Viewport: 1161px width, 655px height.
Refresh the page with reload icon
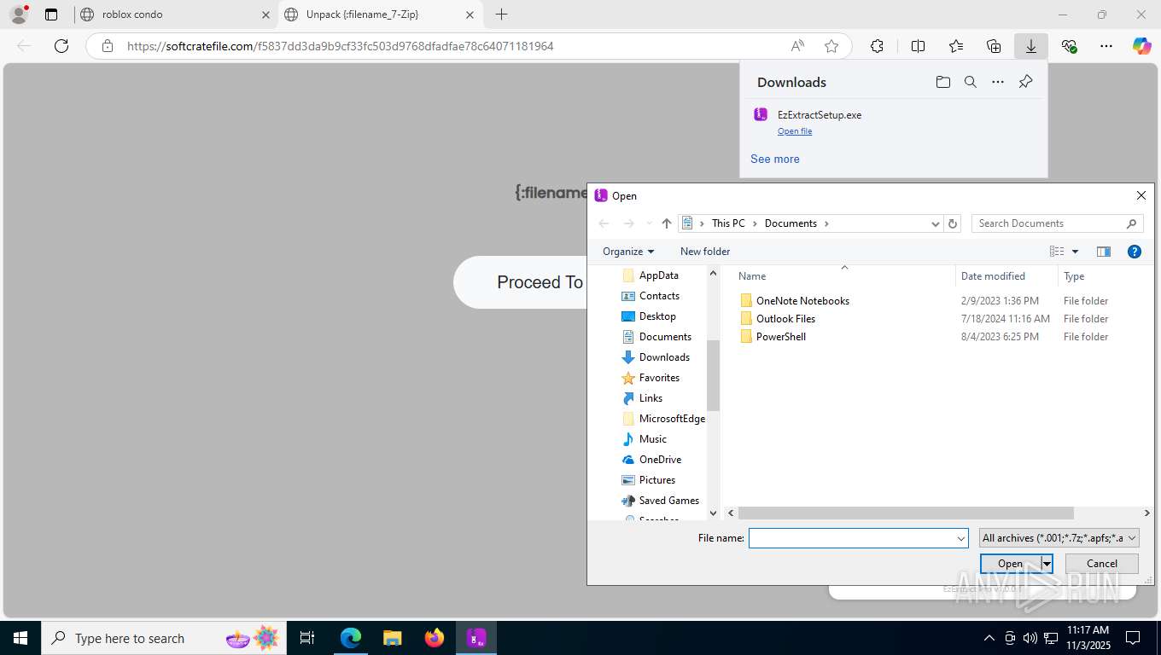(61, 46)
